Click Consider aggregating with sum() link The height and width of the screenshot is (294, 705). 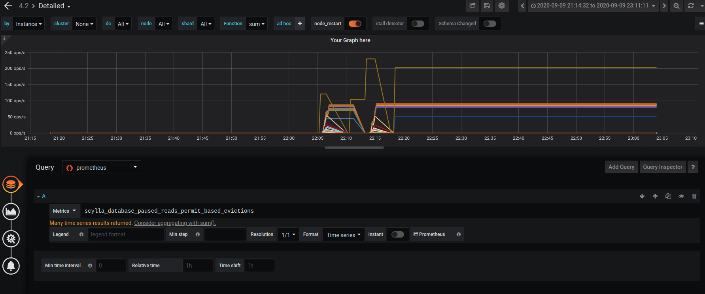(175, 223)
